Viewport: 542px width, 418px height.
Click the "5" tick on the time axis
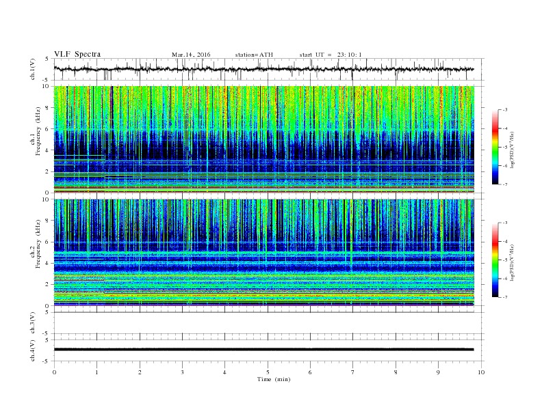click(x=268, y=372)
